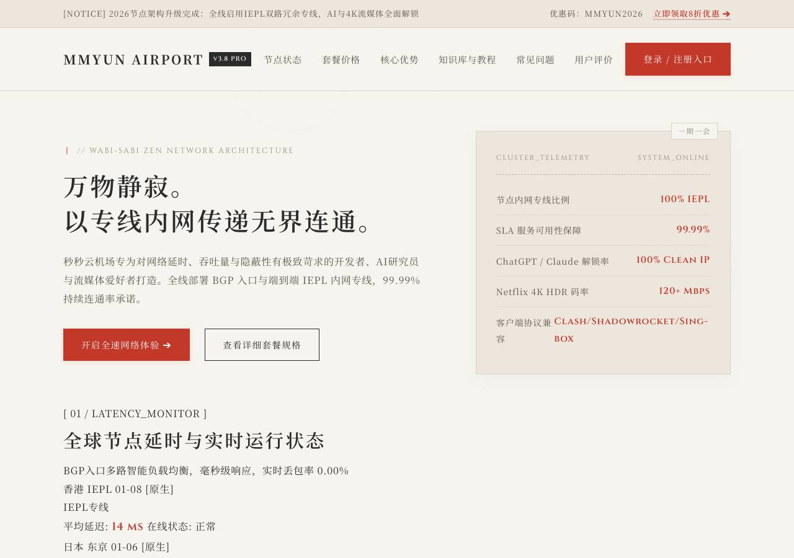Select 核心优势 in the navigation
This screenshot has width=794, height=558.
pyautogui.click(x=399, y=60)
